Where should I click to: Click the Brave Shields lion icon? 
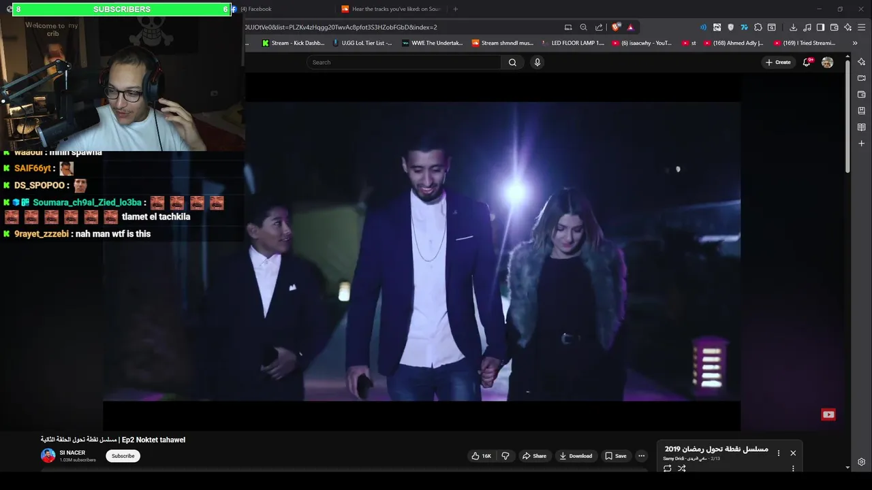616,27
